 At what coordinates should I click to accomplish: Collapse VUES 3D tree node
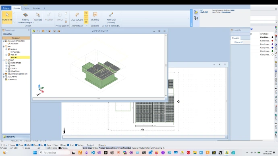click(6, 55)
